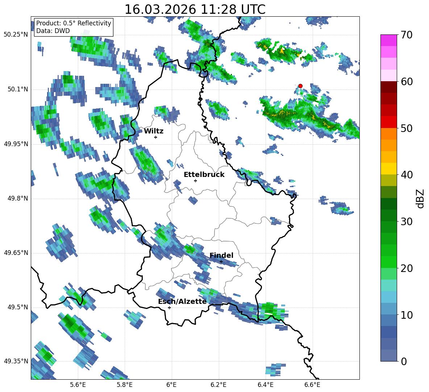Click the 'Product: 0.5° Reflectivity' text
This screenshot has height=392, width=429.
(74, 23)
